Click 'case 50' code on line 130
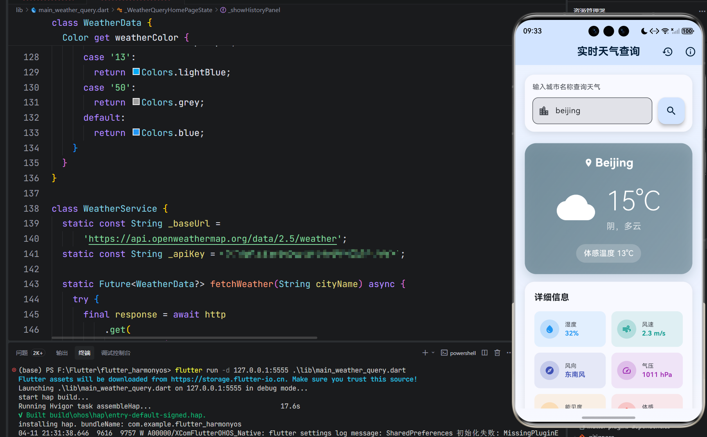Screen dimensions: 707x437 [110, 87]
